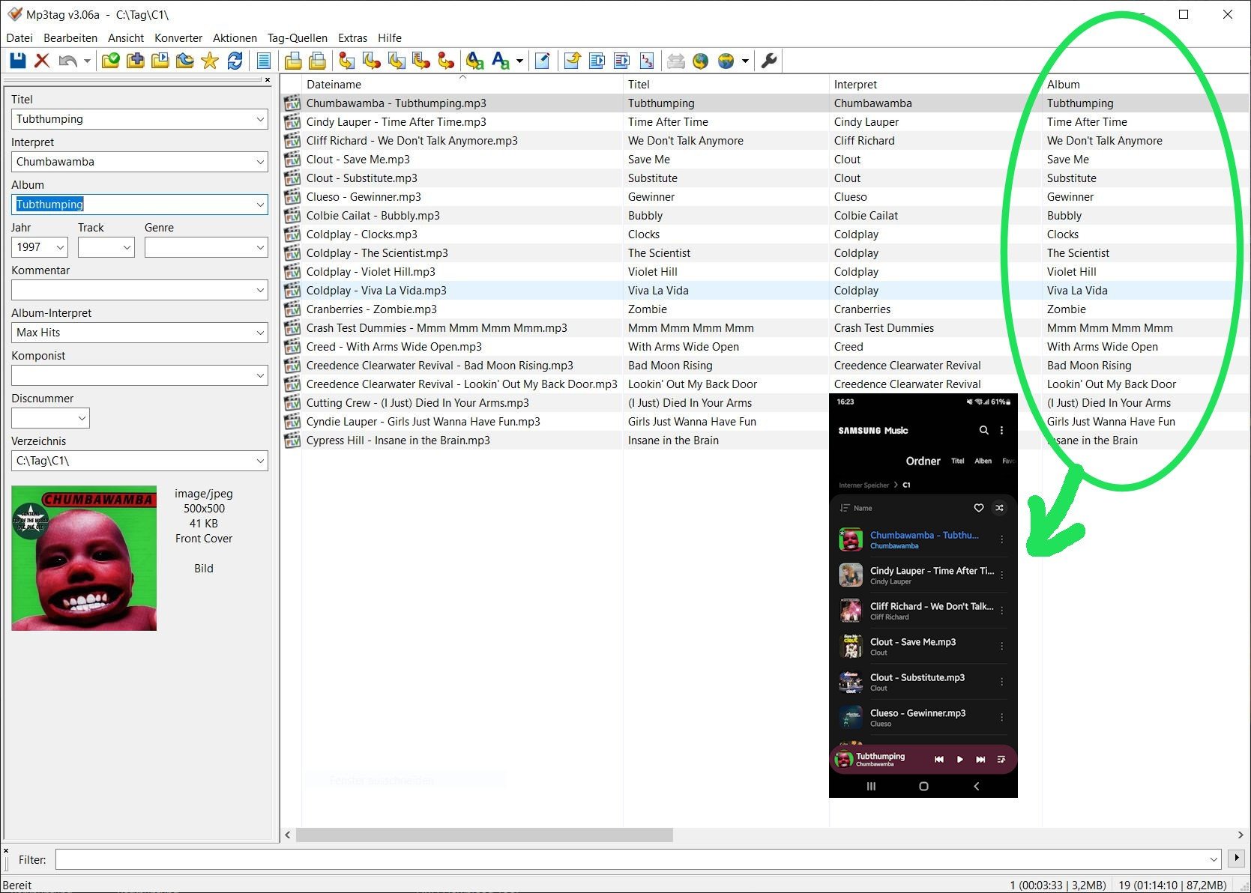Save tags with the floppy disk icon

point(18,61)
